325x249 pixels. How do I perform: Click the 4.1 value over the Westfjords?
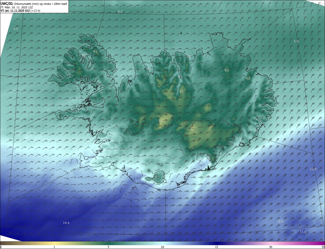pos(95,51)
